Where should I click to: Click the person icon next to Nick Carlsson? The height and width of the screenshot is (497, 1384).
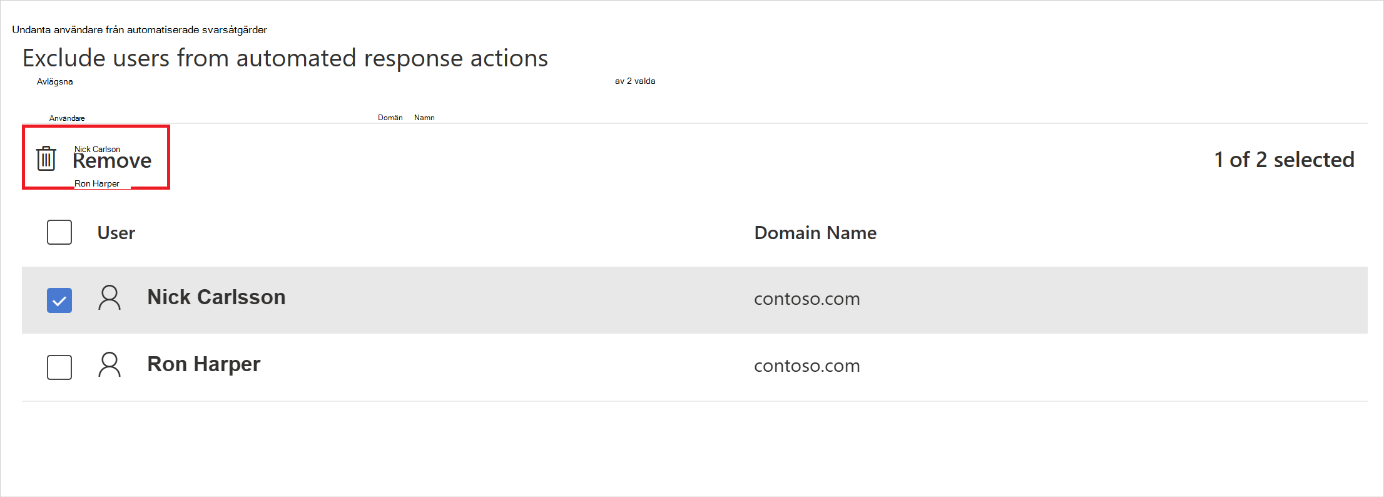pos(109,298)
